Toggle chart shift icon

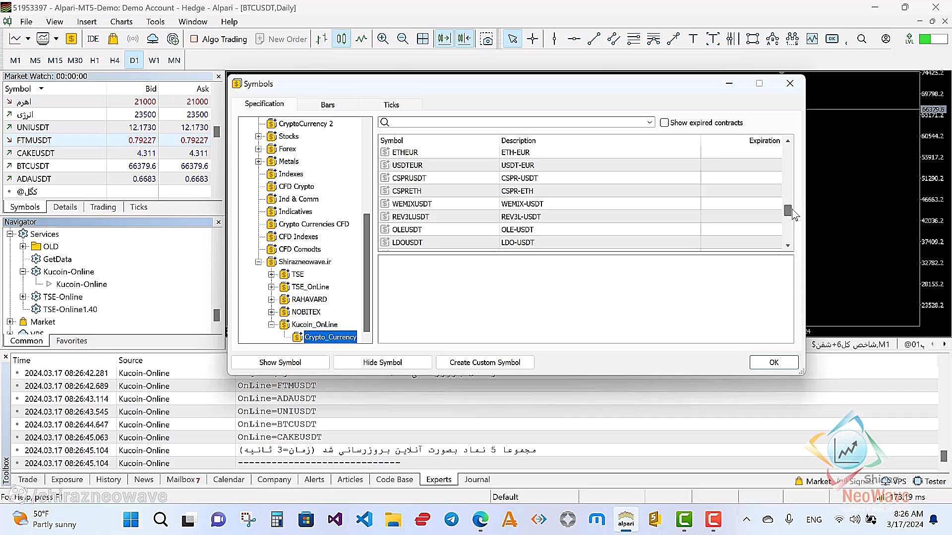tap(465, 39)
